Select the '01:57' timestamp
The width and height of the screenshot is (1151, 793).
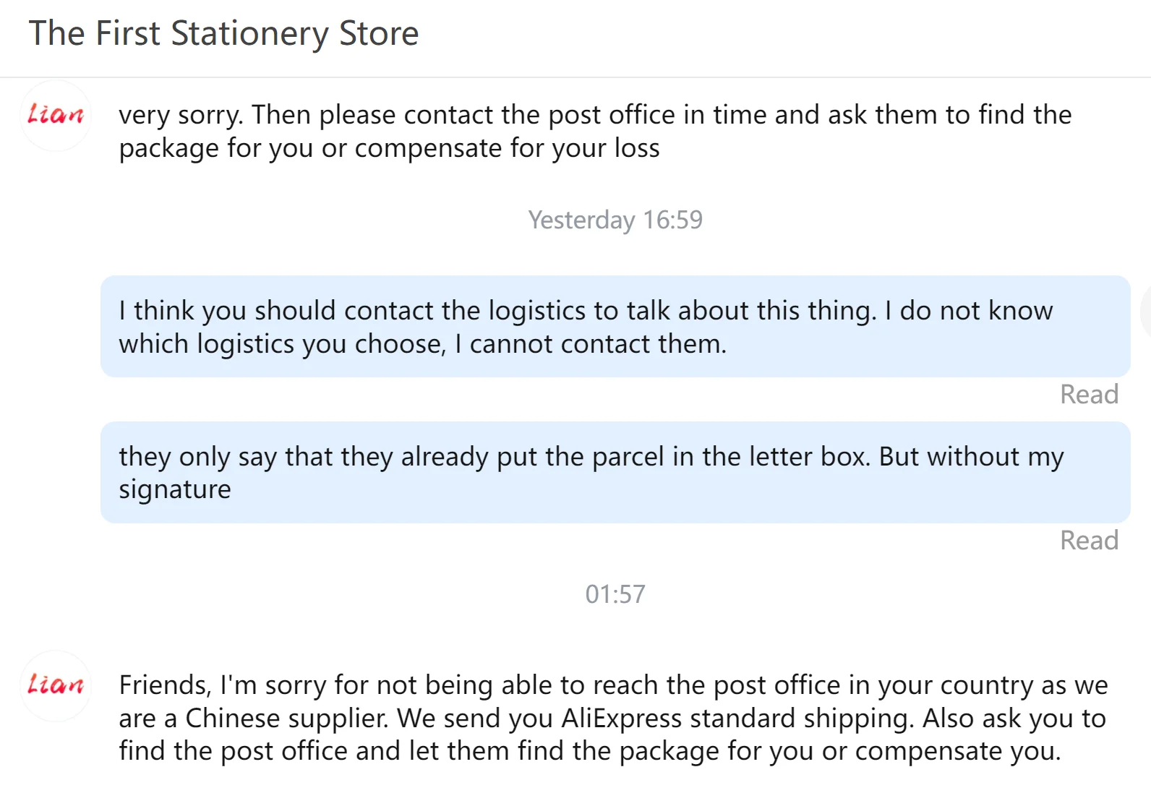pos(615,594)
